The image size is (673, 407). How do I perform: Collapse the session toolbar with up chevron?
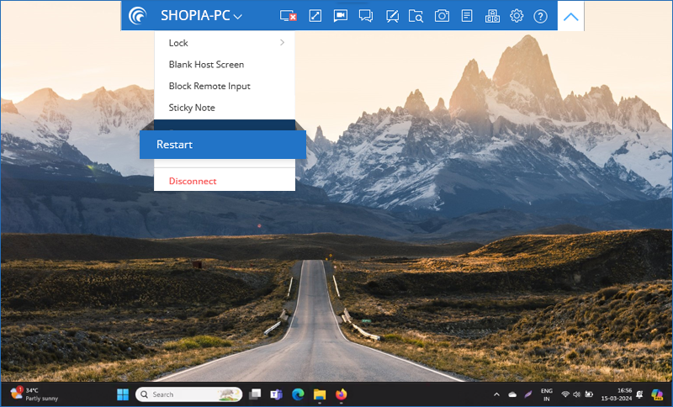570,16
